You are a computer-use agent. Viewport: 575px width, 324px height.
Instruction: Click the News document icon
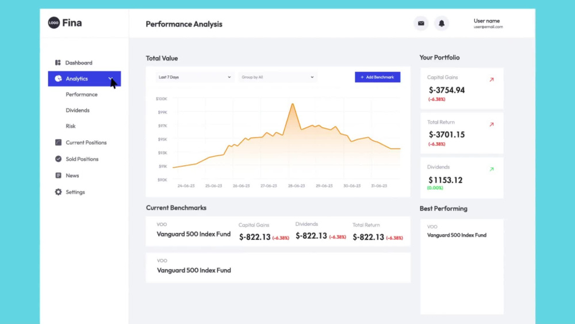coord(58,176)
